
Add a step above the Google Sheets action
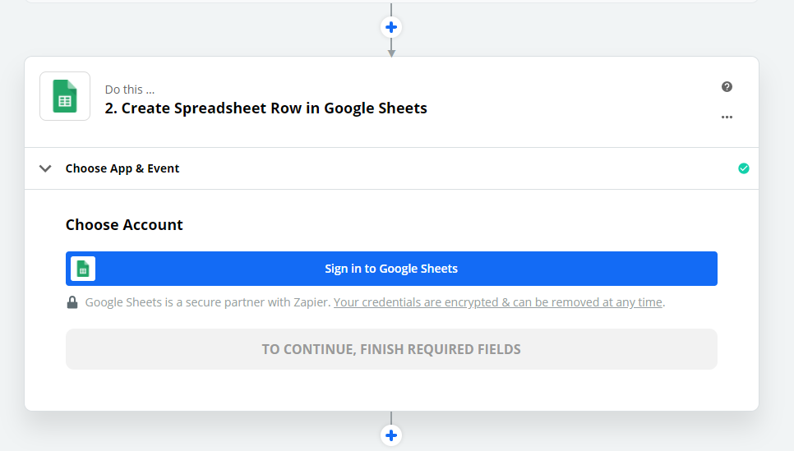coord(391,27)
